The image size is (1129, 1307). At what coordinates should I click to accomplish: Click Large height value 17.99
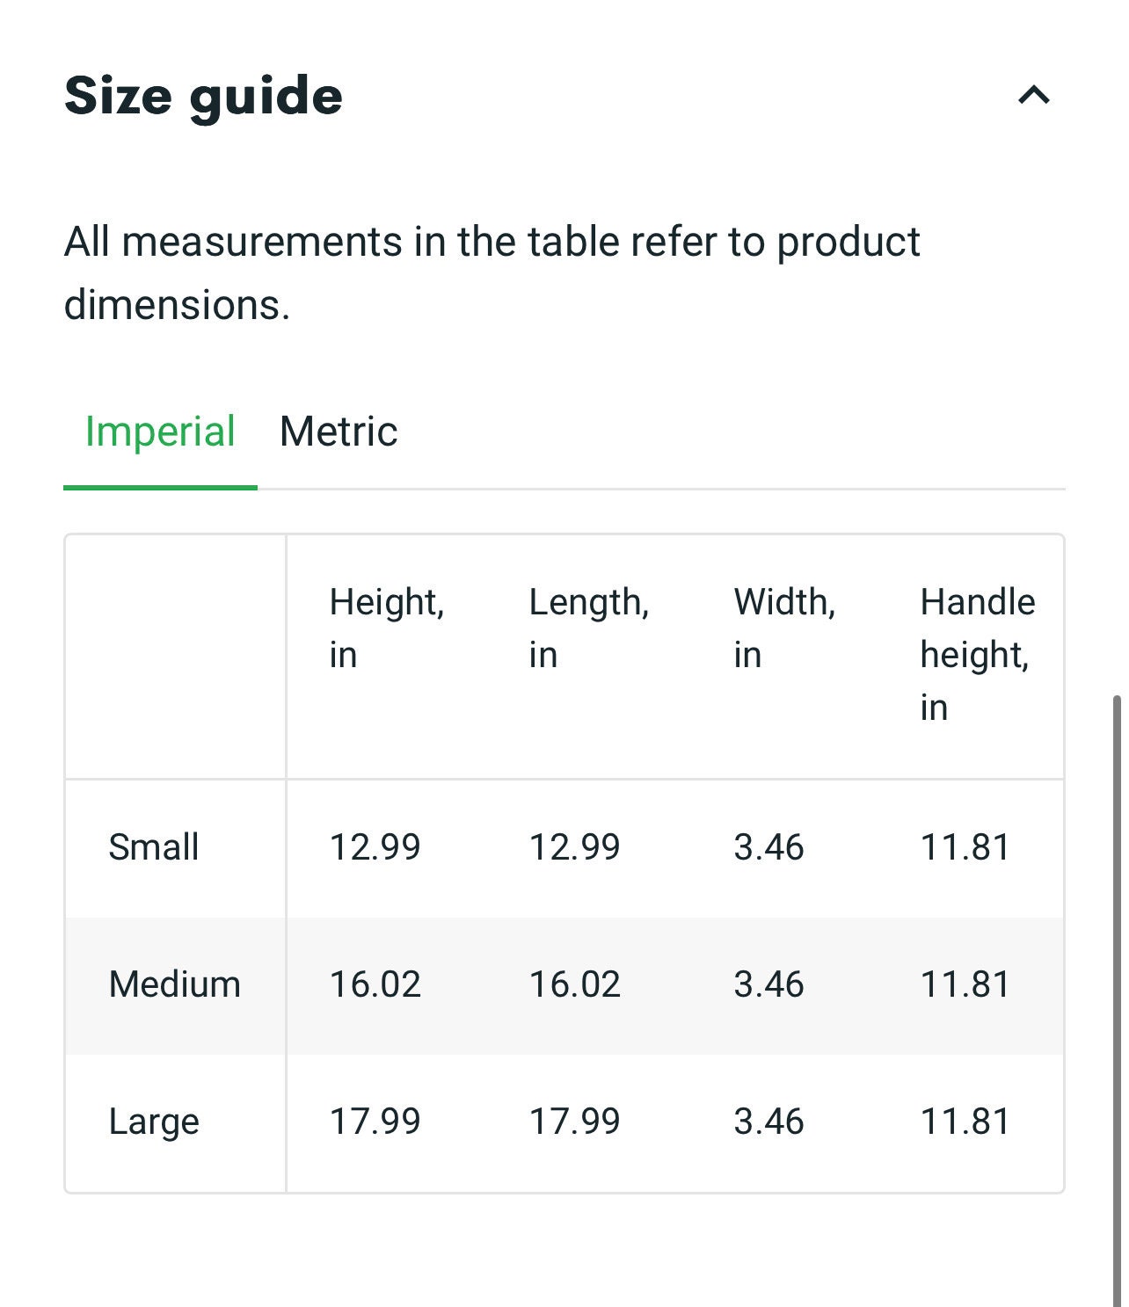375,1122
